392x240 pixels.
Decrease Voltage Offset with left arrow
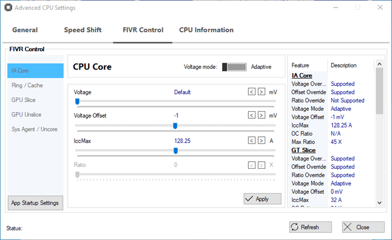(x=252, y=115)
